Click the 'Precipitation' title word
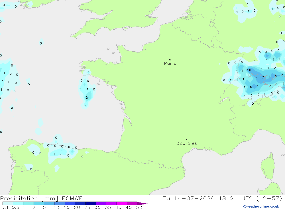Viewport: 285px width, 209px height. point(19,198)
